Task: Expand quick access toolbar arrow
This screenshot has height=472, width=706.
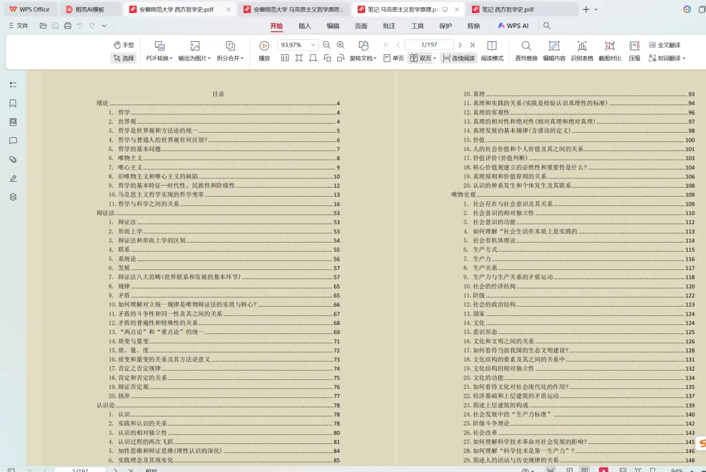Action: (104, 26)
